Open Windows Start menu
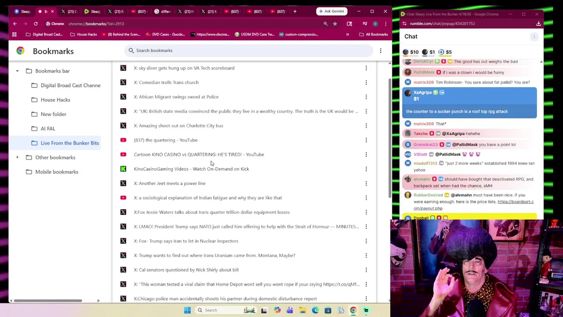 tap(187, 310)
